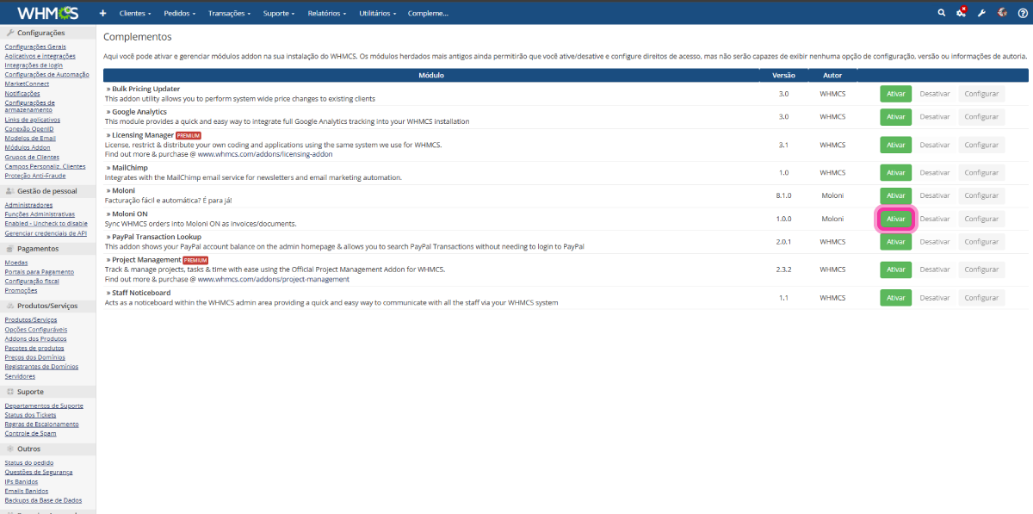
Task: Open Backups da Base de Dados link
Action: [x=42, y=500]
